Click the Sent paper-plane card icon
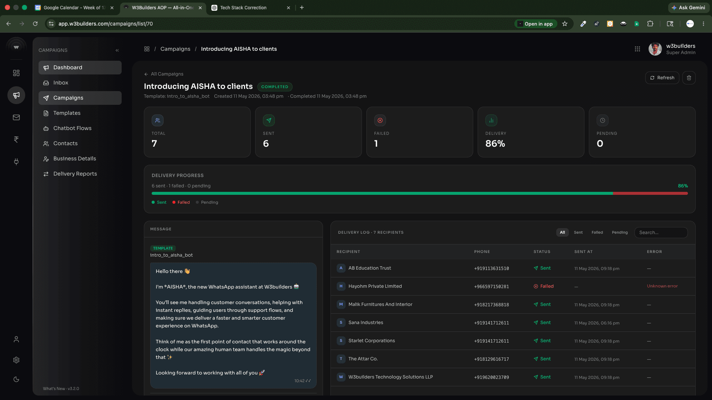 pos(269,120)
